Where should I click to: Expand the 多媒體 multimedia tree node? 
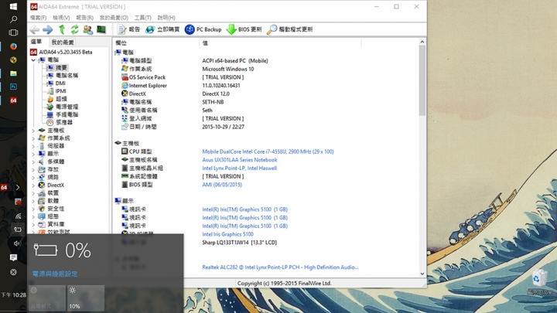(33, 162)
